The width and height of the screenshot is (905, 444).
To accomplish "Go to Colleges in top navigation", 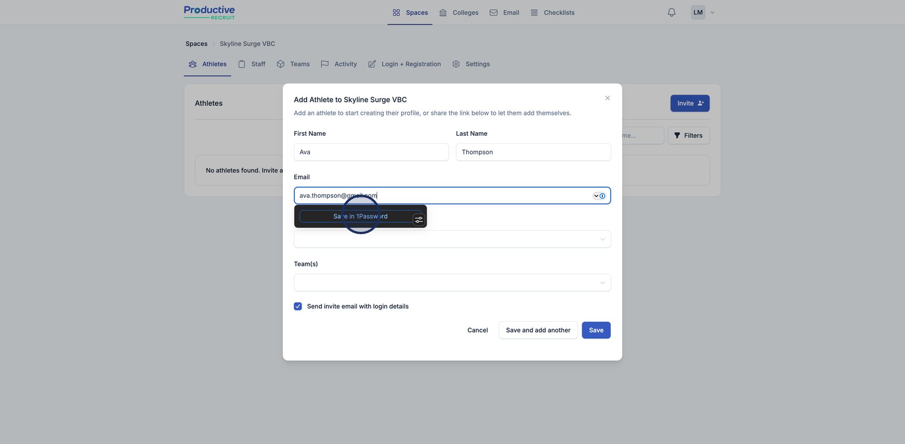I will (x=459, y=12).
